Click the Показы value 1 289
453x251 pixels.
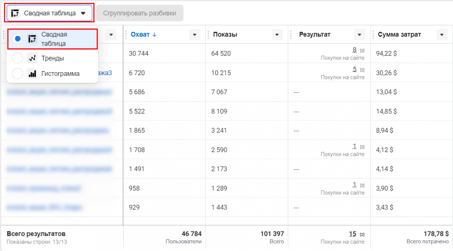pyautogui.click(x=219, y=188)
